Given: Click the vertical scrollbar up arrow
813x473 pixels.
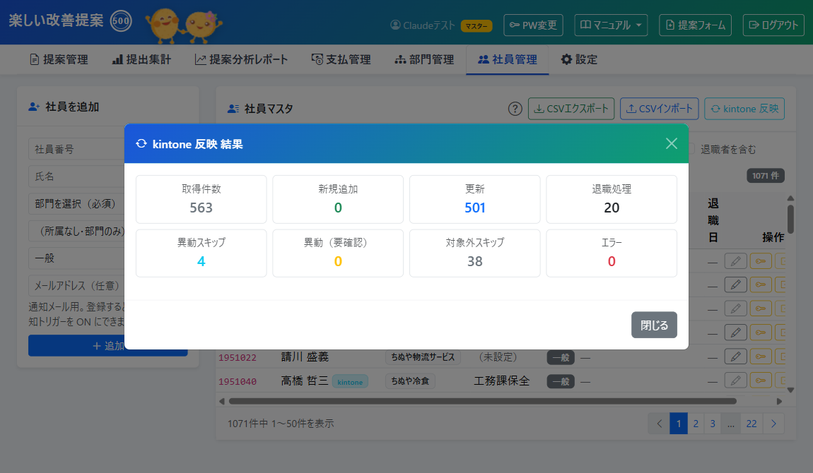Looking at the screenshot, I should coord(790,198).
